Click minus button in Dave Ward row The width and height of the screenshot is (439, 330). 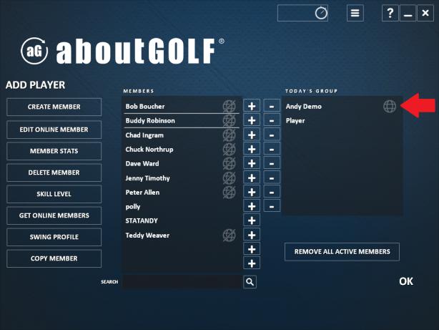pyautogui.click(x=272, y=163)
